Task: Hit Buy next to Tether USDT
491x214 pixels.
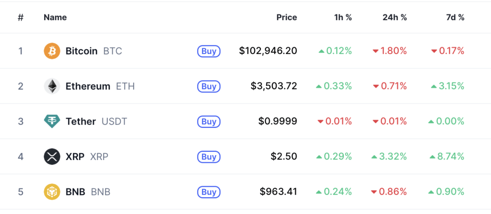Action: [x=209, y=122]
